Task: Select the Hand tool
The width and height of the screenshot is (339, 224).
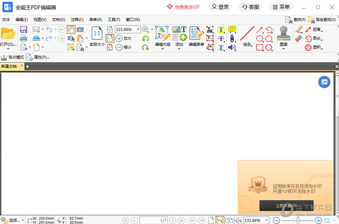Action: click(71, 29)
